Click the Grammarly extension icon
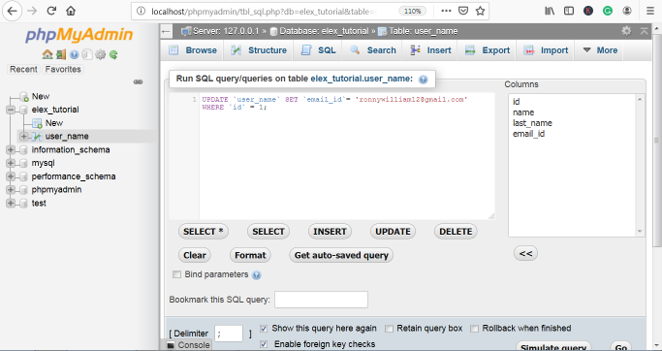Screen dimensions: 662x351 608,11
